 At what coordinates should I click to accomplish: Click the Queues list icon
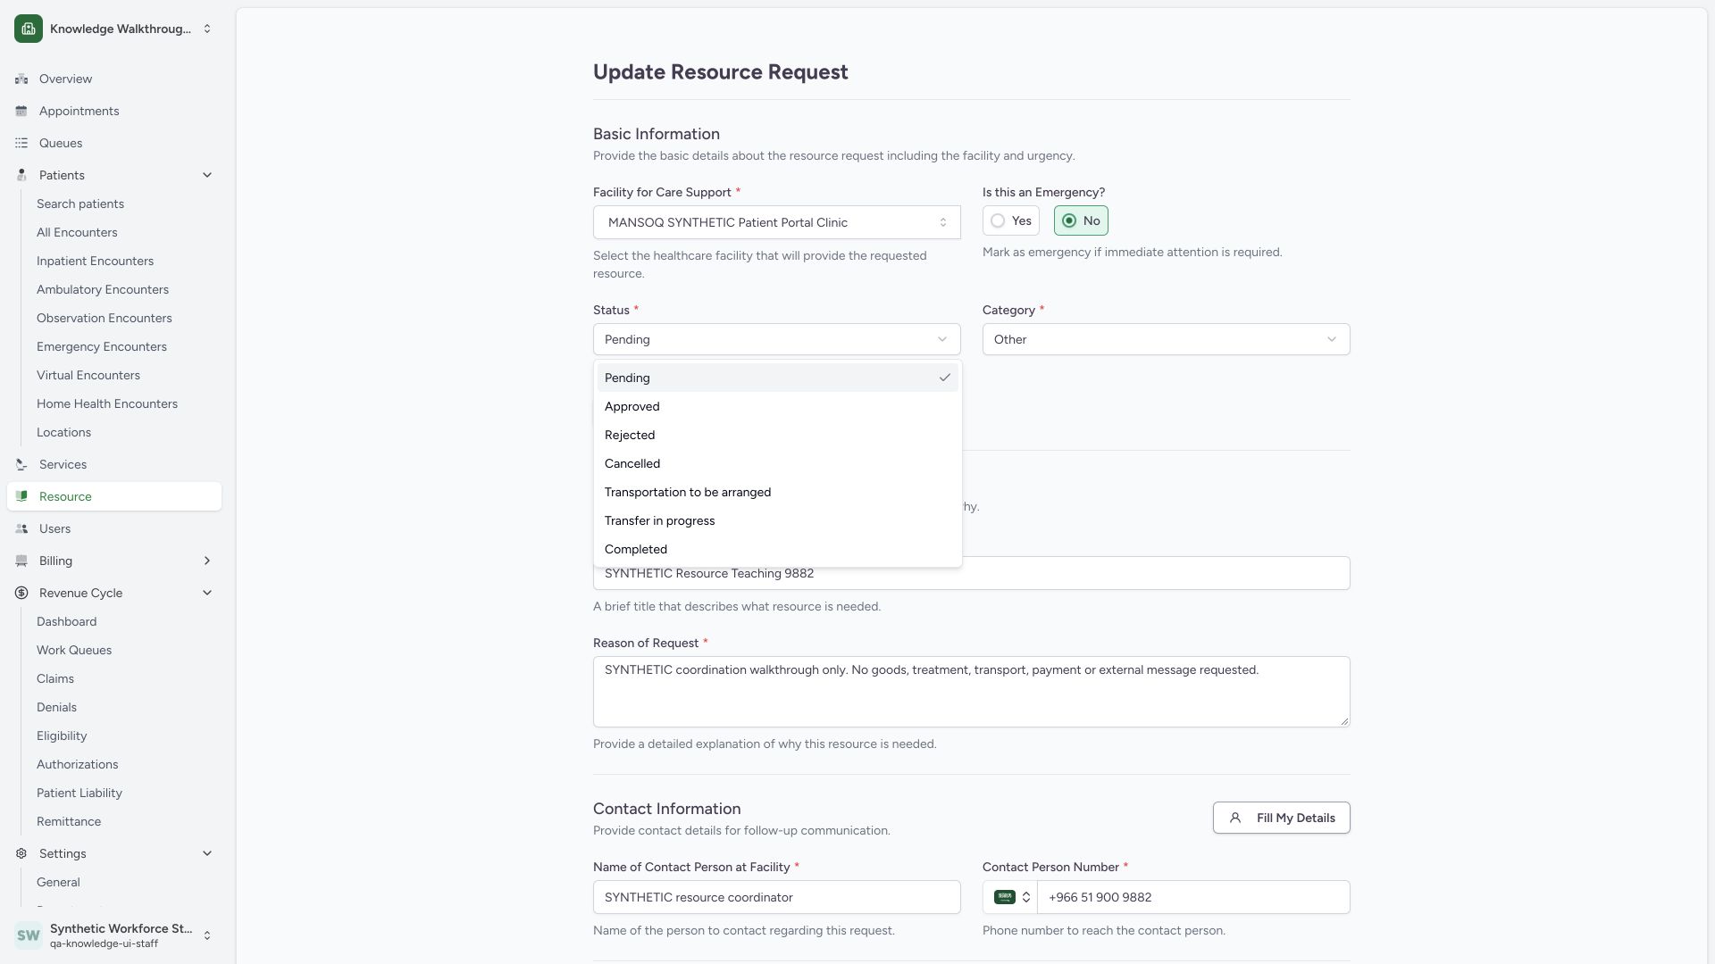click(21, 143)
